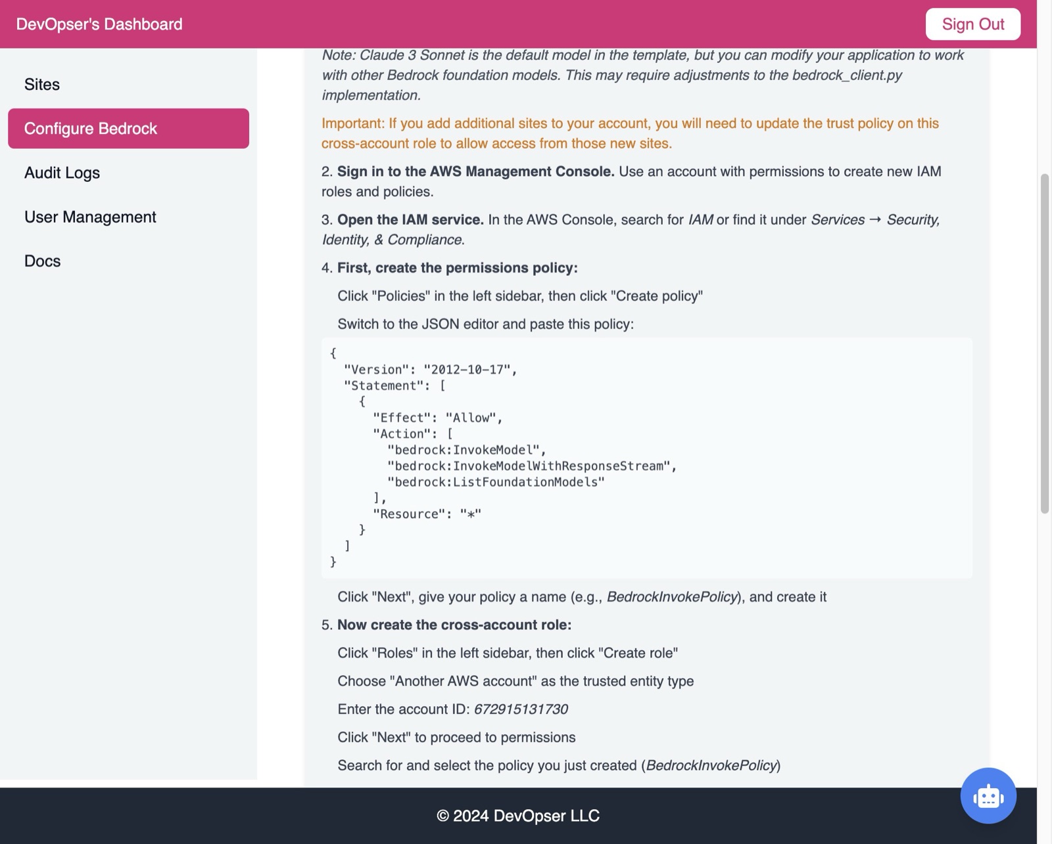
Task: Click the "Switch to the JSON editor" line
Action: pos(485,324)
